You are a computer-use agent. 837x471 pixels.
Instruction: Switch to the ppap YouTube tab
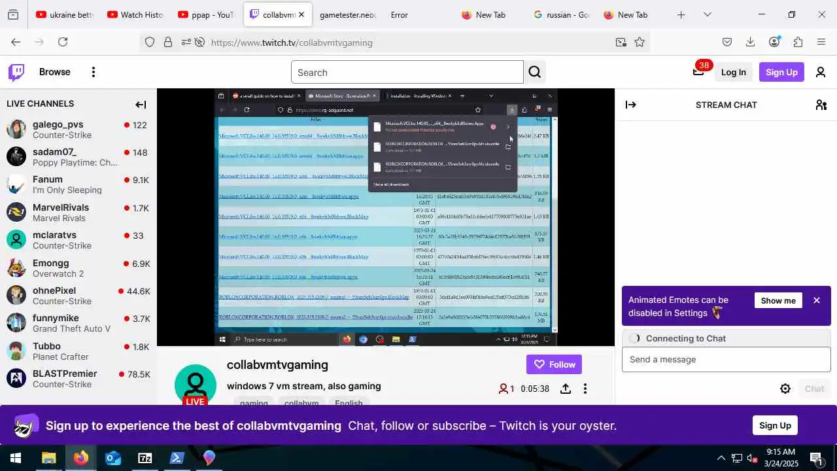(x=207, y=14)
